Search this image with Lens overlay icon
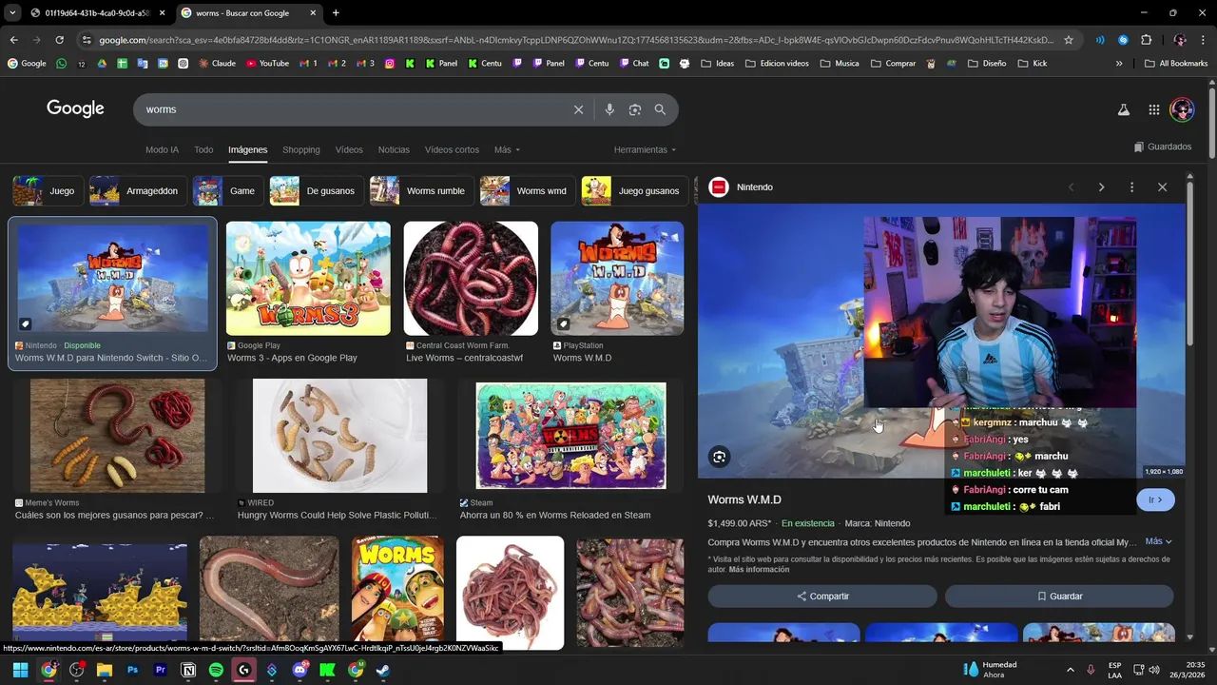Screen dimensions: 1217x685 tap(719, 457)
